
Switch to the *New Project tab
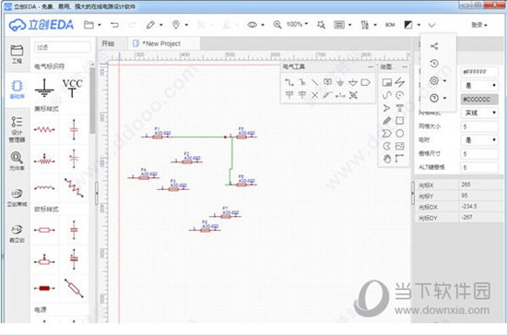pyautogui.click(x=163, y=43)
